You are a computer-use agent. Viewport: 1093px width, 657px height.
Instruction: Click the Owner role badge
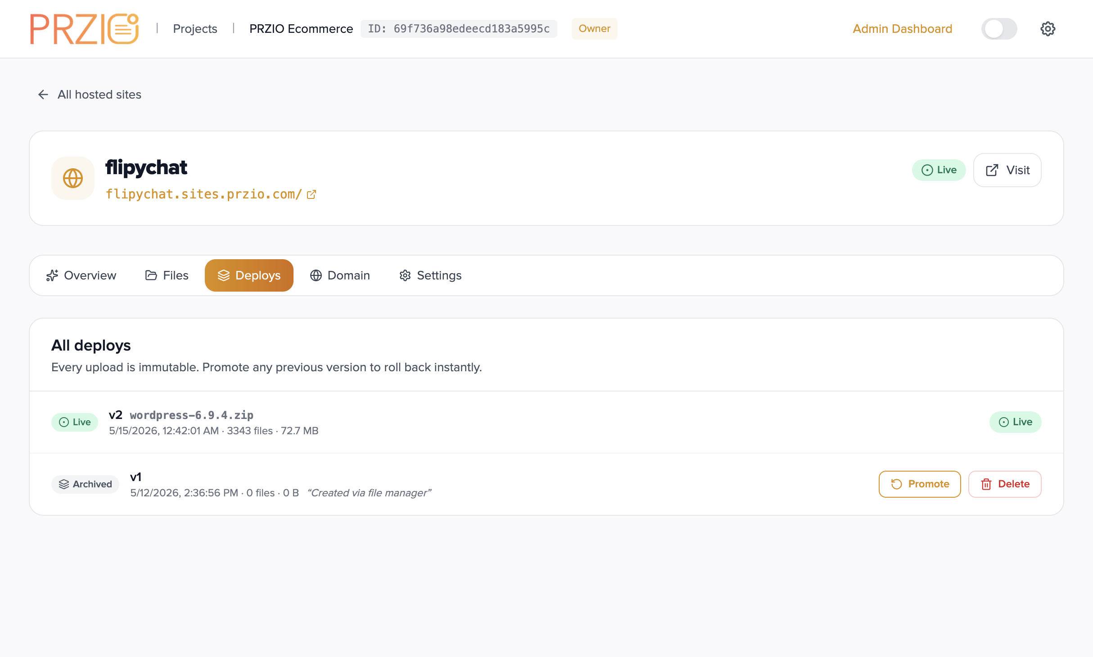pyautogui.click(x=594, y=29)
